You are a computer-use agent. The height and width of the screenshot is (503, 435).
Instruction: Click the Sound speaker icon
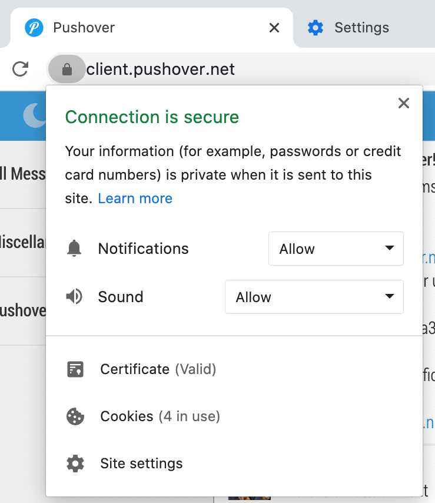74,296
